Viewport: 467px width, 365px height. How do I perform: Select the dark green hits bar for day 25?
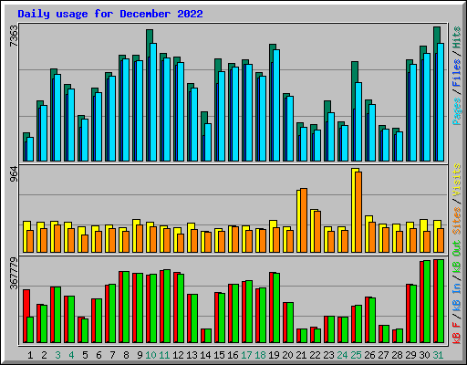coord(354,71)
